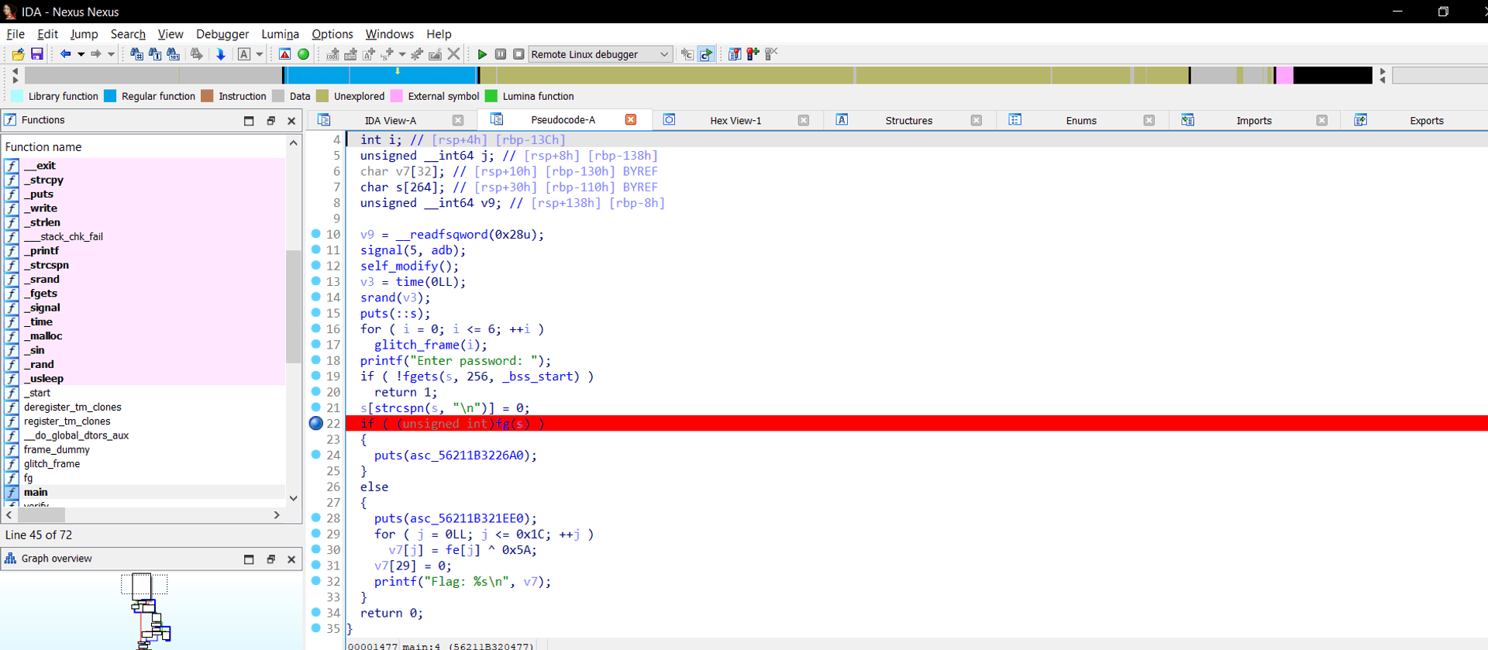Select the fg function in Functions list
This screenshot has height=650, width=1488.
tap(28, 478)
